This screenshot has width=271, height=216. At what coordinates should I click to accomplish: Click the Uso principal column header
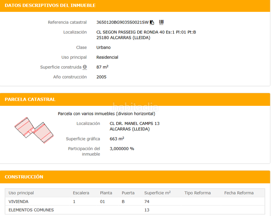pos(21,193)
